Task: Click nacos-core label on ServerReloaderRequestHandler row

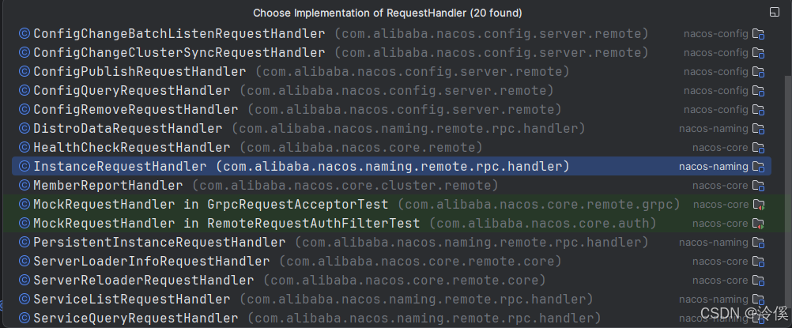Action: tap(720, 280)
